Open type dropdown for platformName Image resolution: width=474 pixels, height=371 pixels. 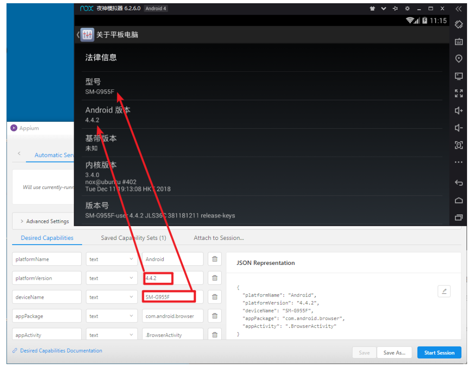click(112, 259)
